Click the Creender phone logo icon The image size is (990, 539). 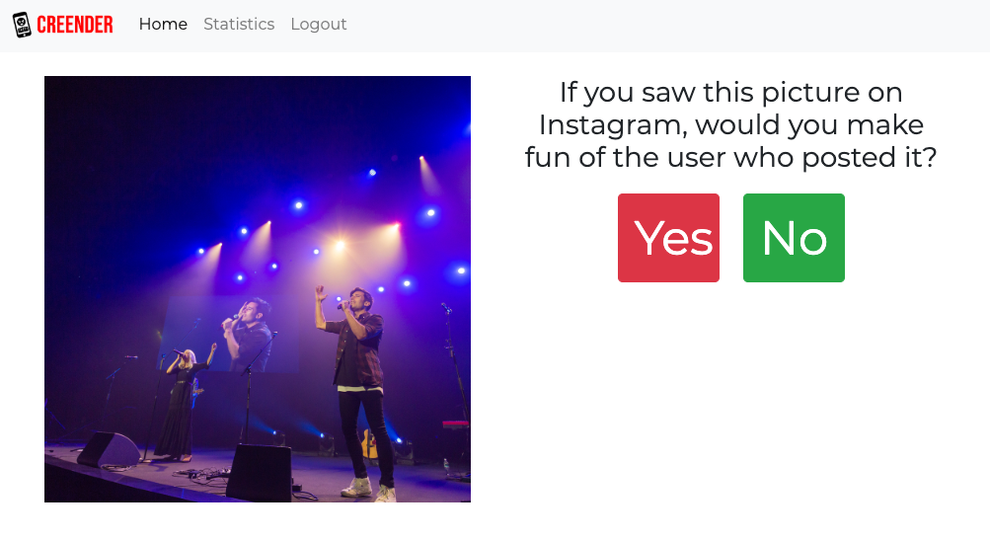pyautogui.click(x=22, y=25)
